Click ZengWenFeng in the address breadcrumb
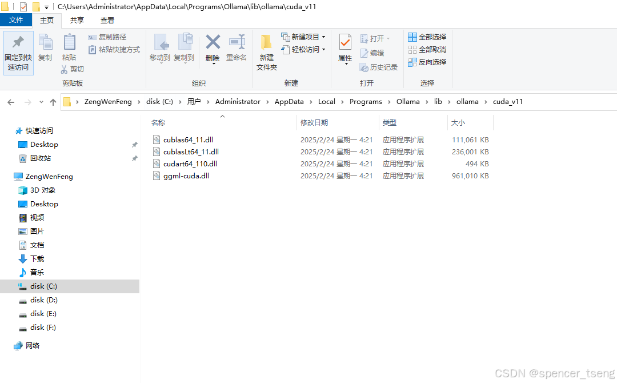617x383 pixels. point(108,102)
